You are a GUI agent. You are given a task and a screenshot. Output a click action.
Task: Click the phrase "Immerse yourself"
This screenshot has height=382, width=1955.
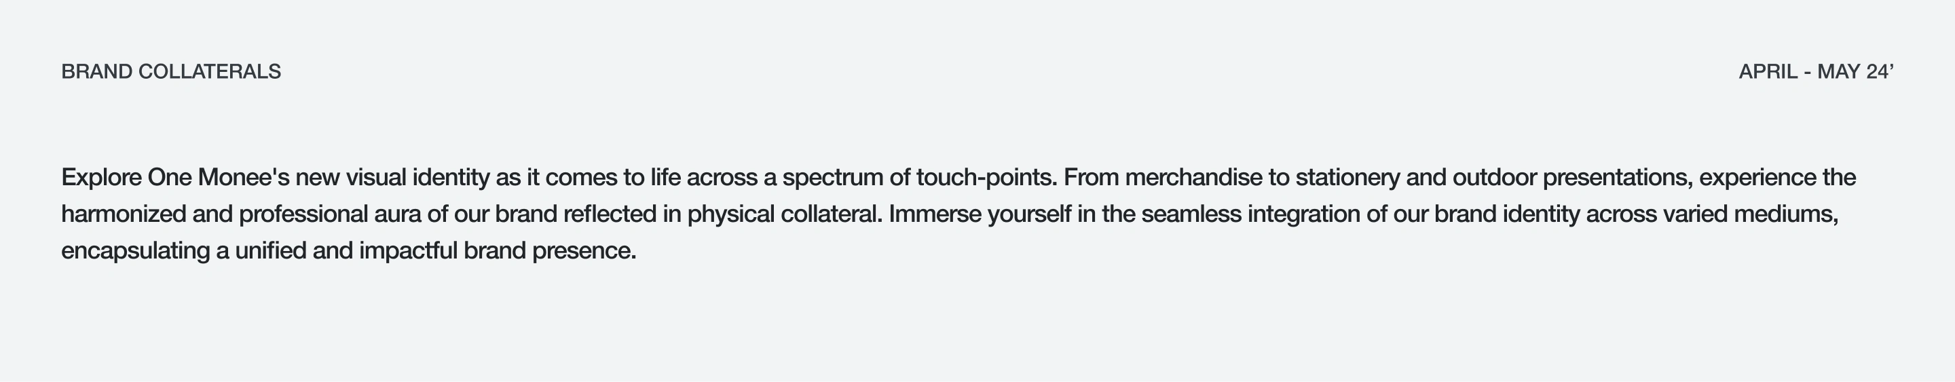[980, 214]
